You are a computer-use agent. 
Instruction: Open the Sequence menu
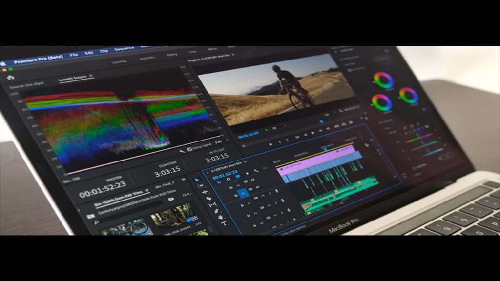tap(124, 49)
